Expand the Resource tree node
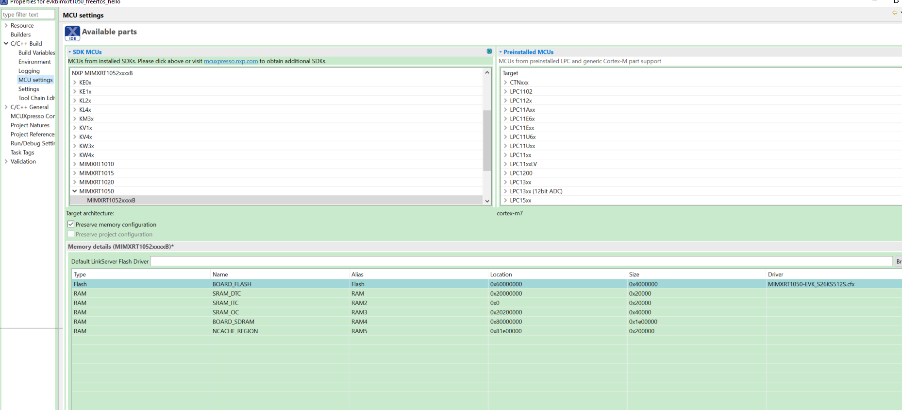 [x=6, y=25]
